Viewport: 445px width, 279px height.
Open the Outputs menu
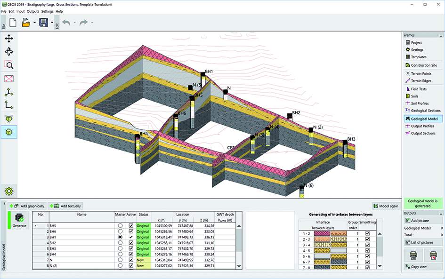click(33, 11)
